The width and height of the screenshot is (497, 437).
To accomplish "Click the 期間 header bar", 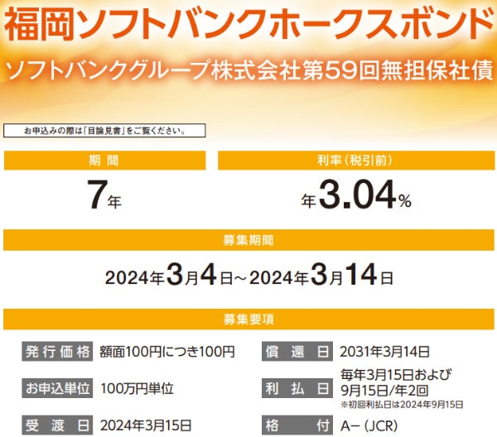I will (104, 161).
